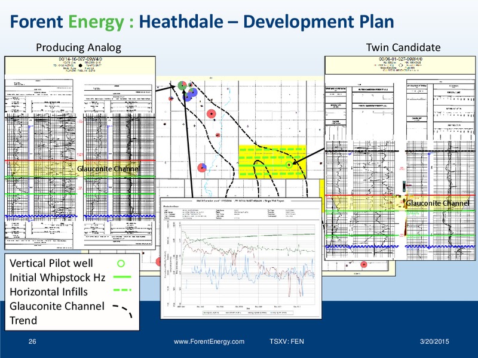
Task: Click the "Twin Candidate" heading
Action: [x=403, y=47]
